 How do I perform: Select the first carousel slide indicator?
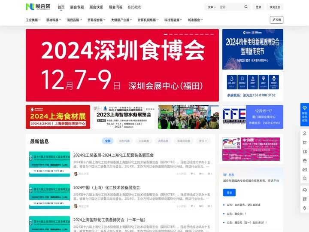coord(166,34)
